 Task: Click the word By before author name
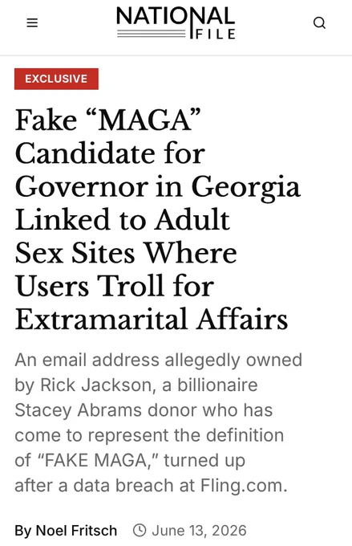click(x=23, y=531)
